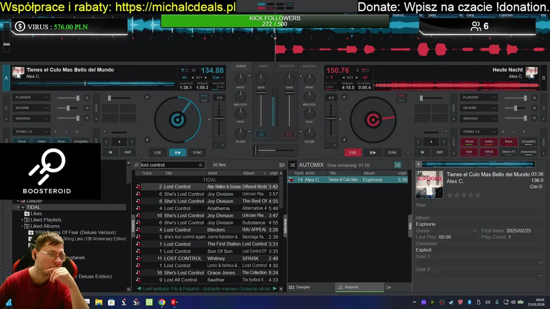Viewport: 550px width, 309px height.
Task: Halve the loop length on deck A
Action: point(106,142)
